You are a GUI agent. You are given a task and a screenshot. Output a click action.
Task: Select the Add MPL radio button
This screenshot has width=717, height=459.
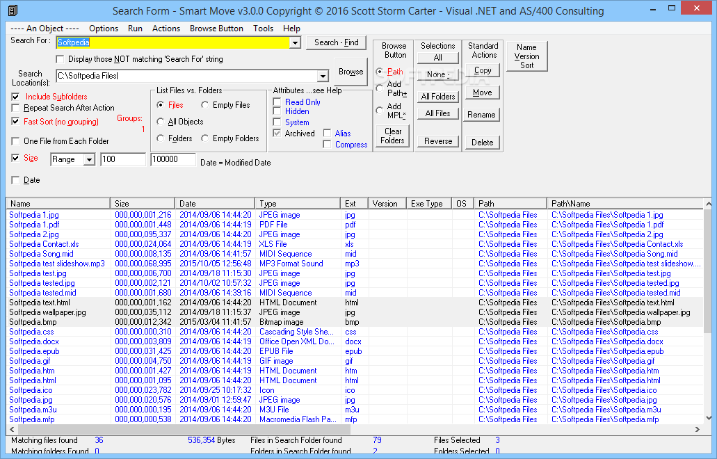pos(380,110)
